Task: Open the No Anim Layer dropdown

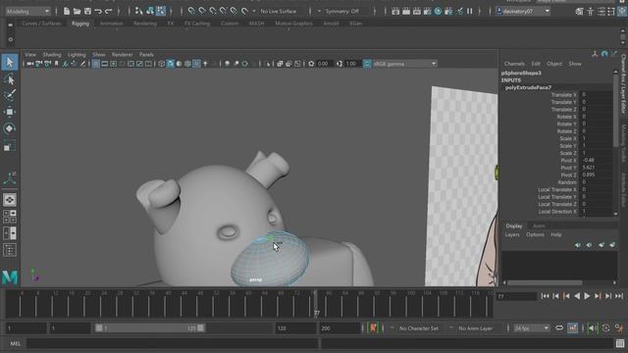Action: click(475, 328)
